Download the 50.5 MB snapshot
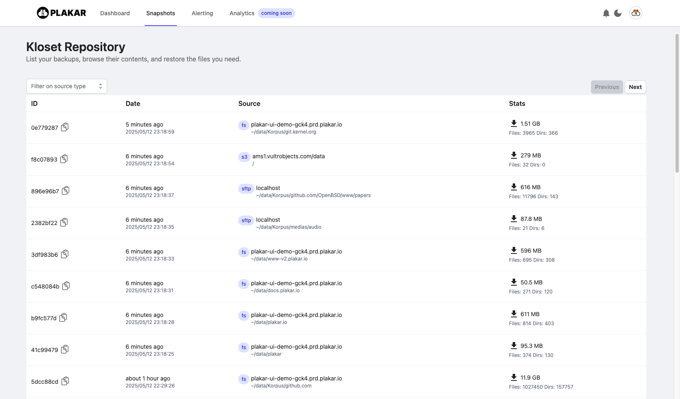 pyautogui.click(x=514, y=282)
